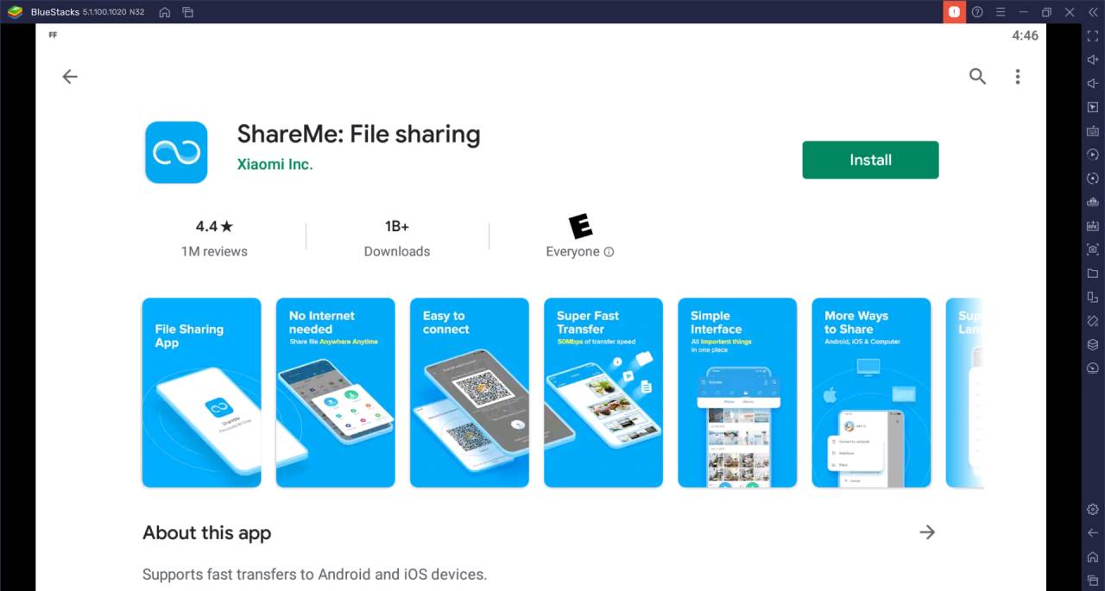Toggle lock cursor in sidebar
The height and width of the screenshot is (591, 1105).
pyautogui.click(x=1093, y=107)
